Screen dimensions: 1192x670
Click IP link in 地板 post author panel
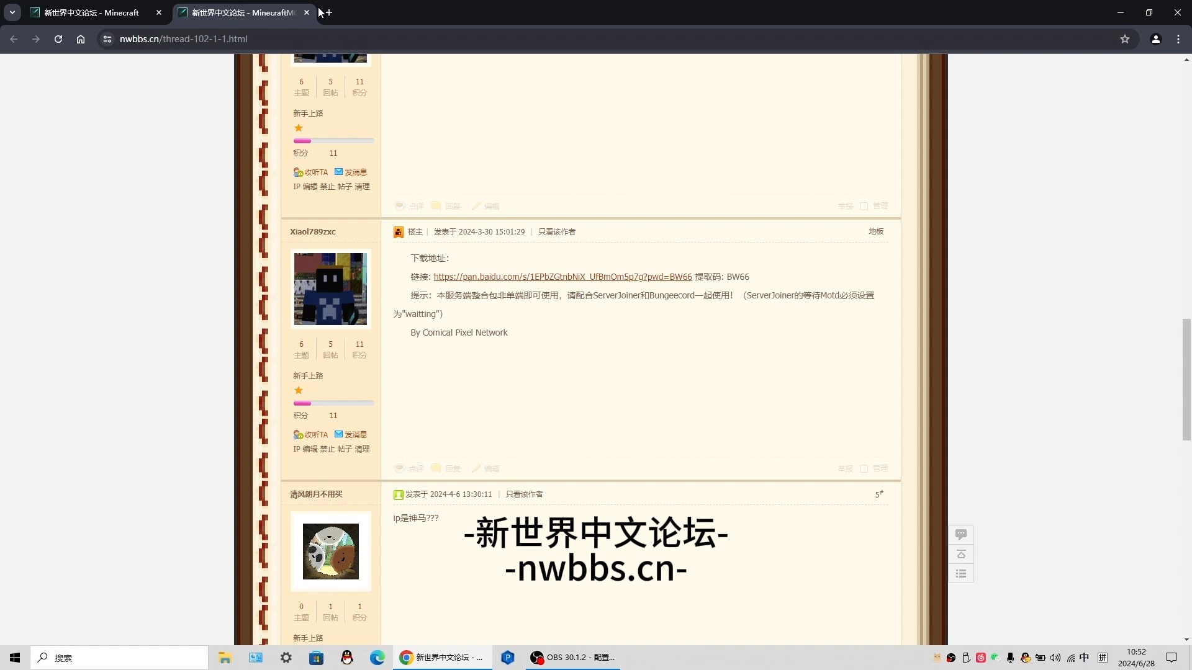296,449
